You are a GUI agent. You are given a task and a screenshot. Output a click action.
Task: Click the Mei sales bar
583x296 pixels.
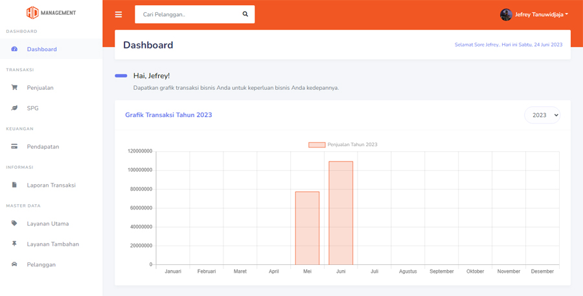click(307, 228)
